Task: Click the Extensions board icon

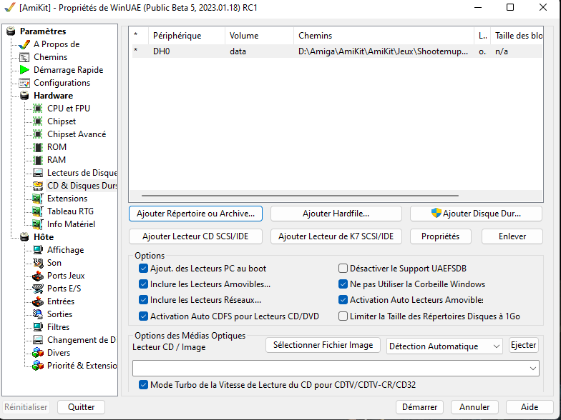Action: (x=37, y=199)
